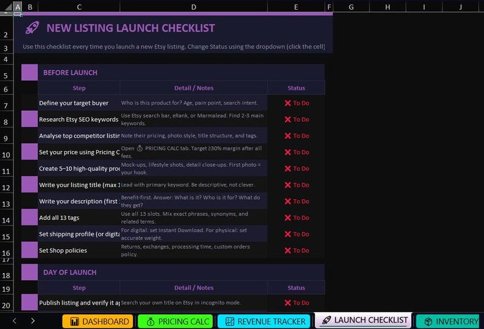This screenshot has height=329, width=484.
Task: Click the 'Who is this product for?' note
Action: coord(193,103)
